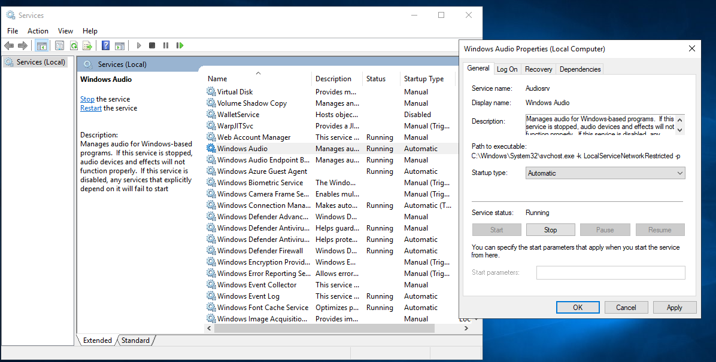Select the Windows Error Reporting Se... row

(331, 274)
